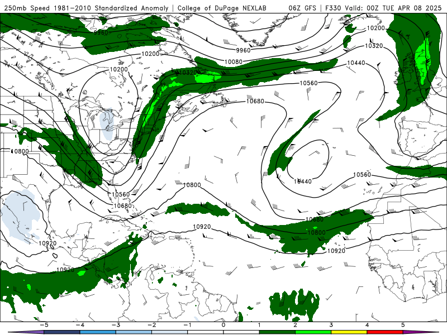Click the '10080' contour label

point(234,62)
